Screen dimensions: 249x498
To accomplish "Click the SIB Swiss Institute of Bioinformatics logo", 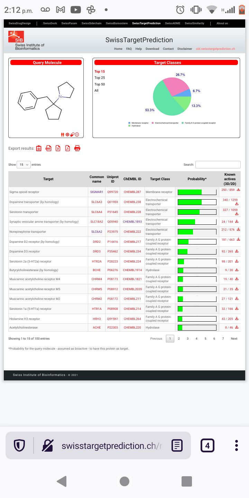I will [x=26, y=40].
